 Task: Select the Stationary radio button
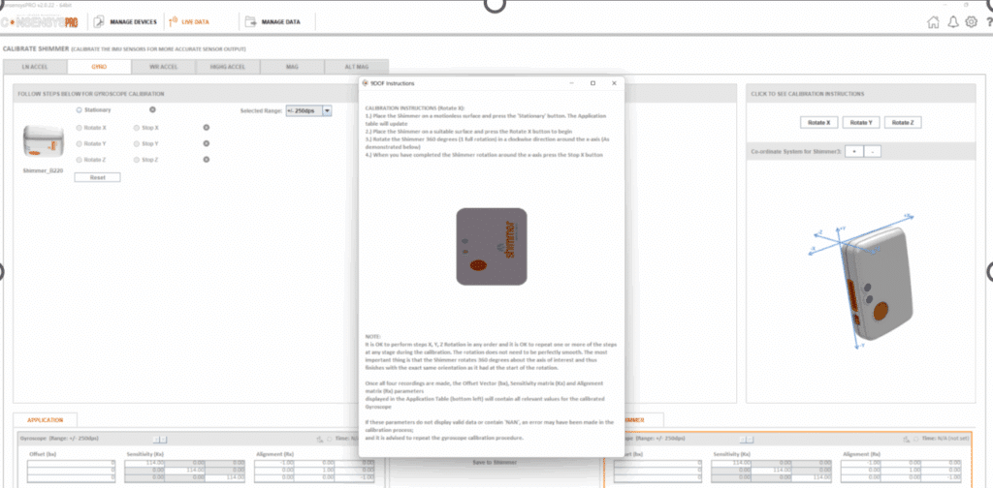[79, 110]
